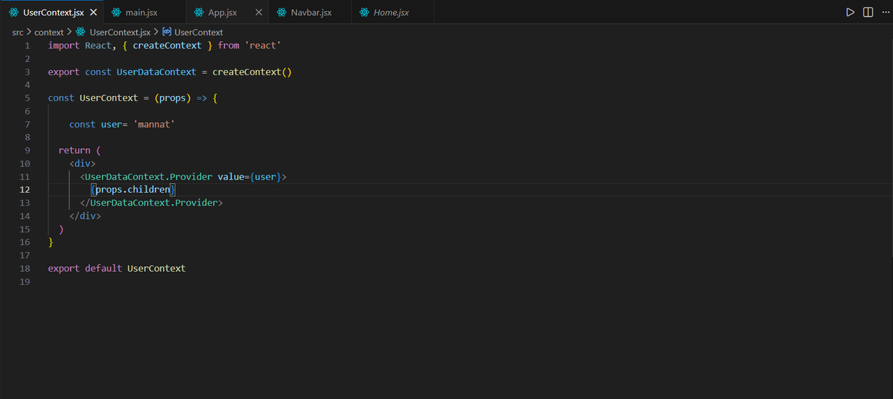The image size is (893, 399).
Task: Click line number 1 in the gutter
Action: click(27, 45)
